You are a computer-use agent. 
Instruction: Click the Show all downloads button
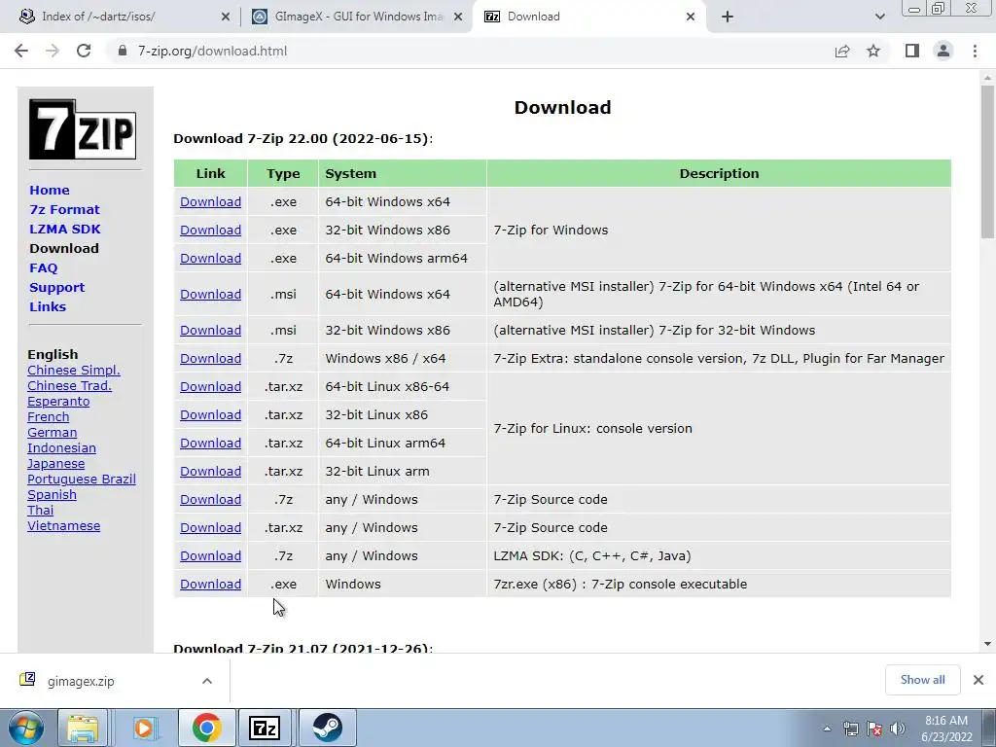click(x=922, y=680)
